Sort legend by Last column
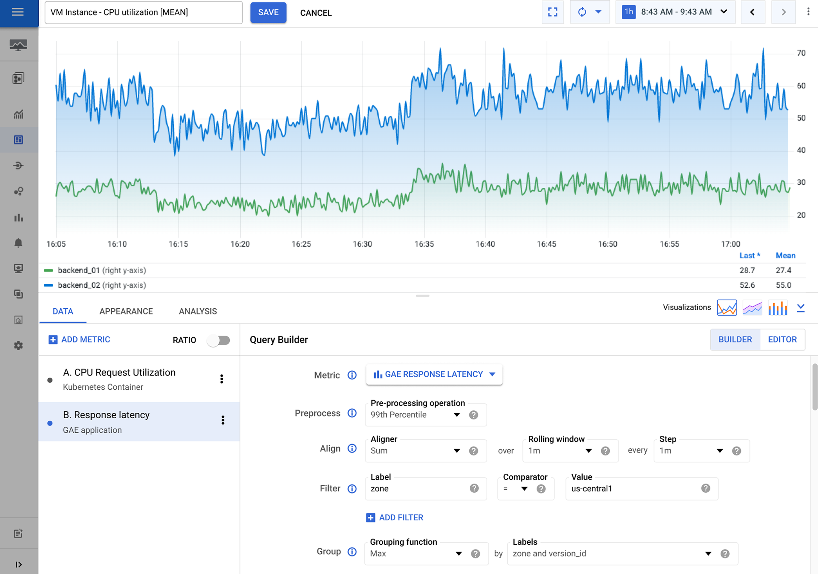The width and height of the screenshot is (818, 574). click(750, 256)
